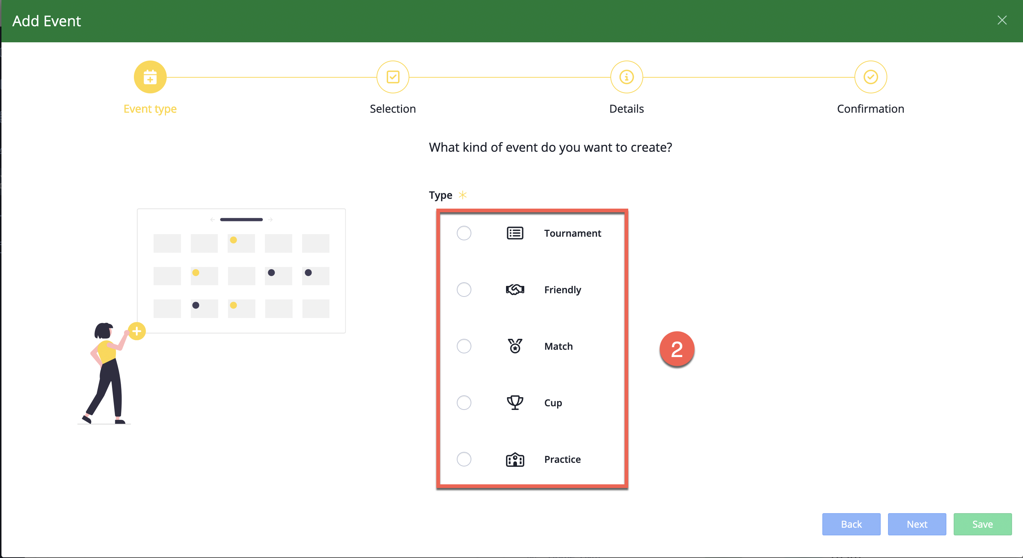The height and width of the screenshot is (558, 1023).
Task: Select the Practice radio button
Action: click(x=463, y=459)
